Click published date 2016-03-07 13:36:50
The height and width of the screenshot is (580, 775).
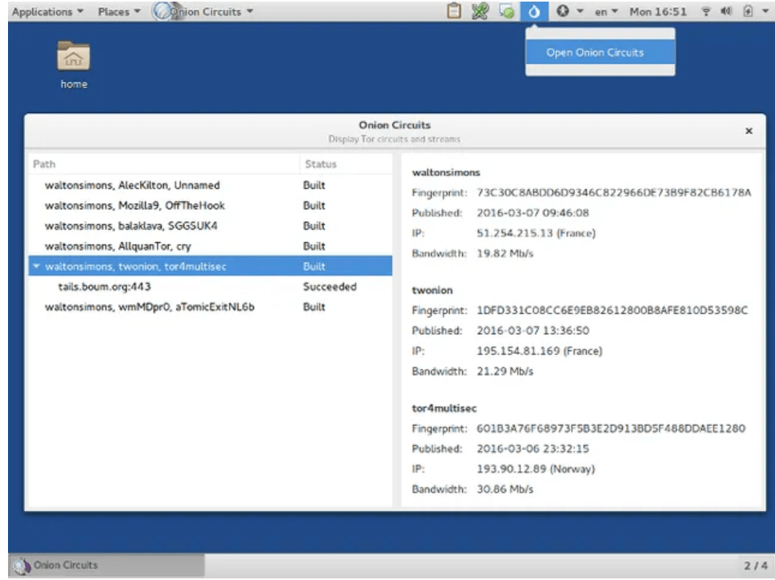(533, 330)
